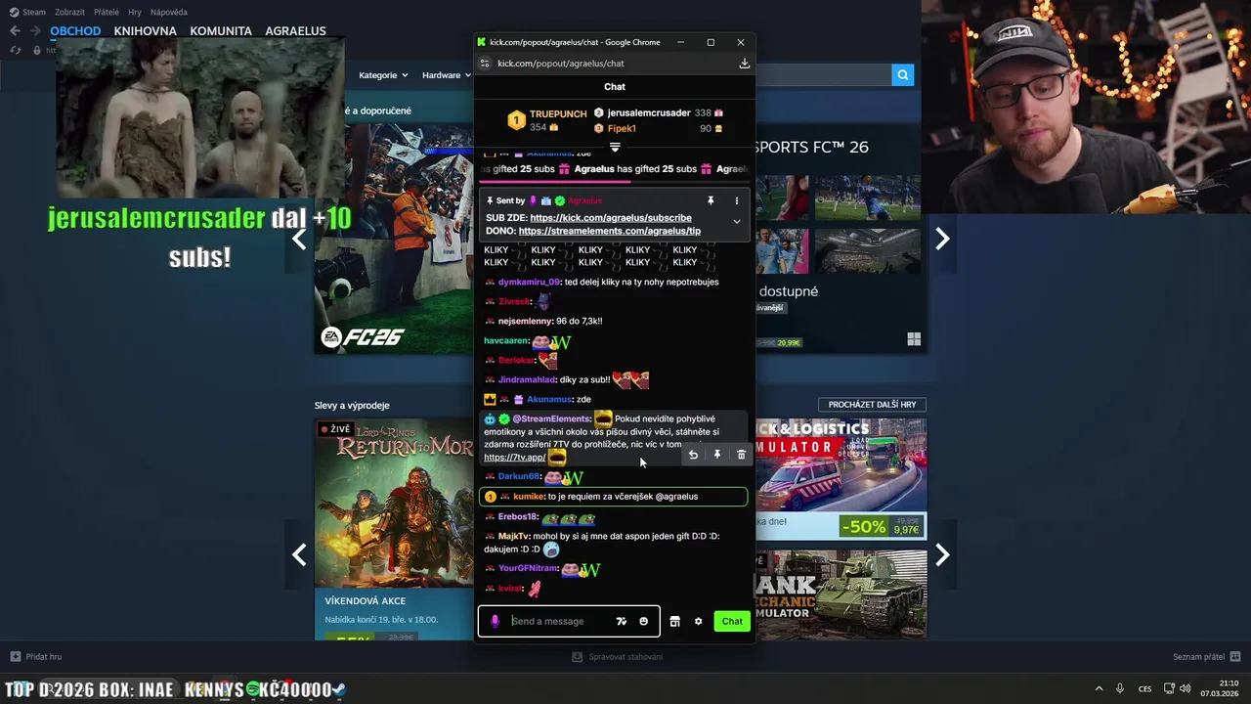The width and height of the screenshot is (1251, 704).
Task: Open the Přátelé menu in Steam
Action: click(x=107, y=12)
